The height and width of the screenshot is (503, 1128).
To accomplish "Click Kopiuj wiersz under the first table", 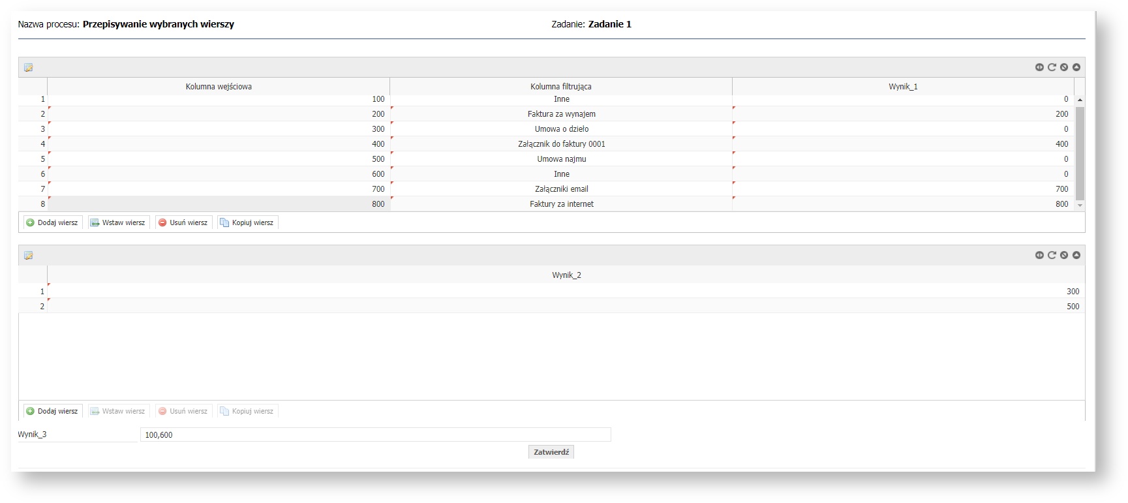I will (247, 223).
